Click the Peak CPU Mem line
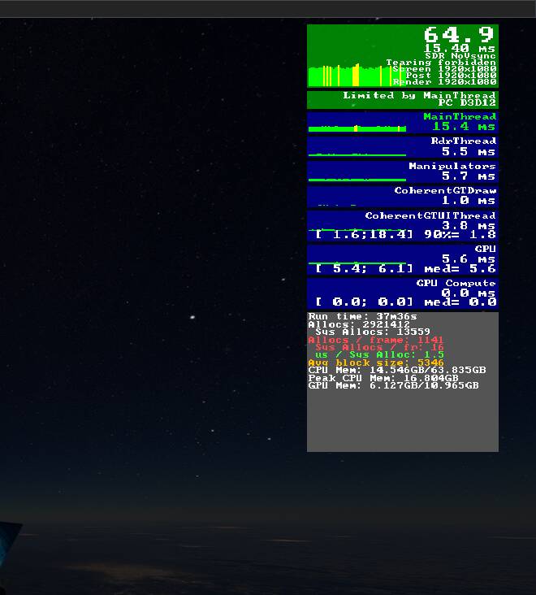 tap(383, 378)
